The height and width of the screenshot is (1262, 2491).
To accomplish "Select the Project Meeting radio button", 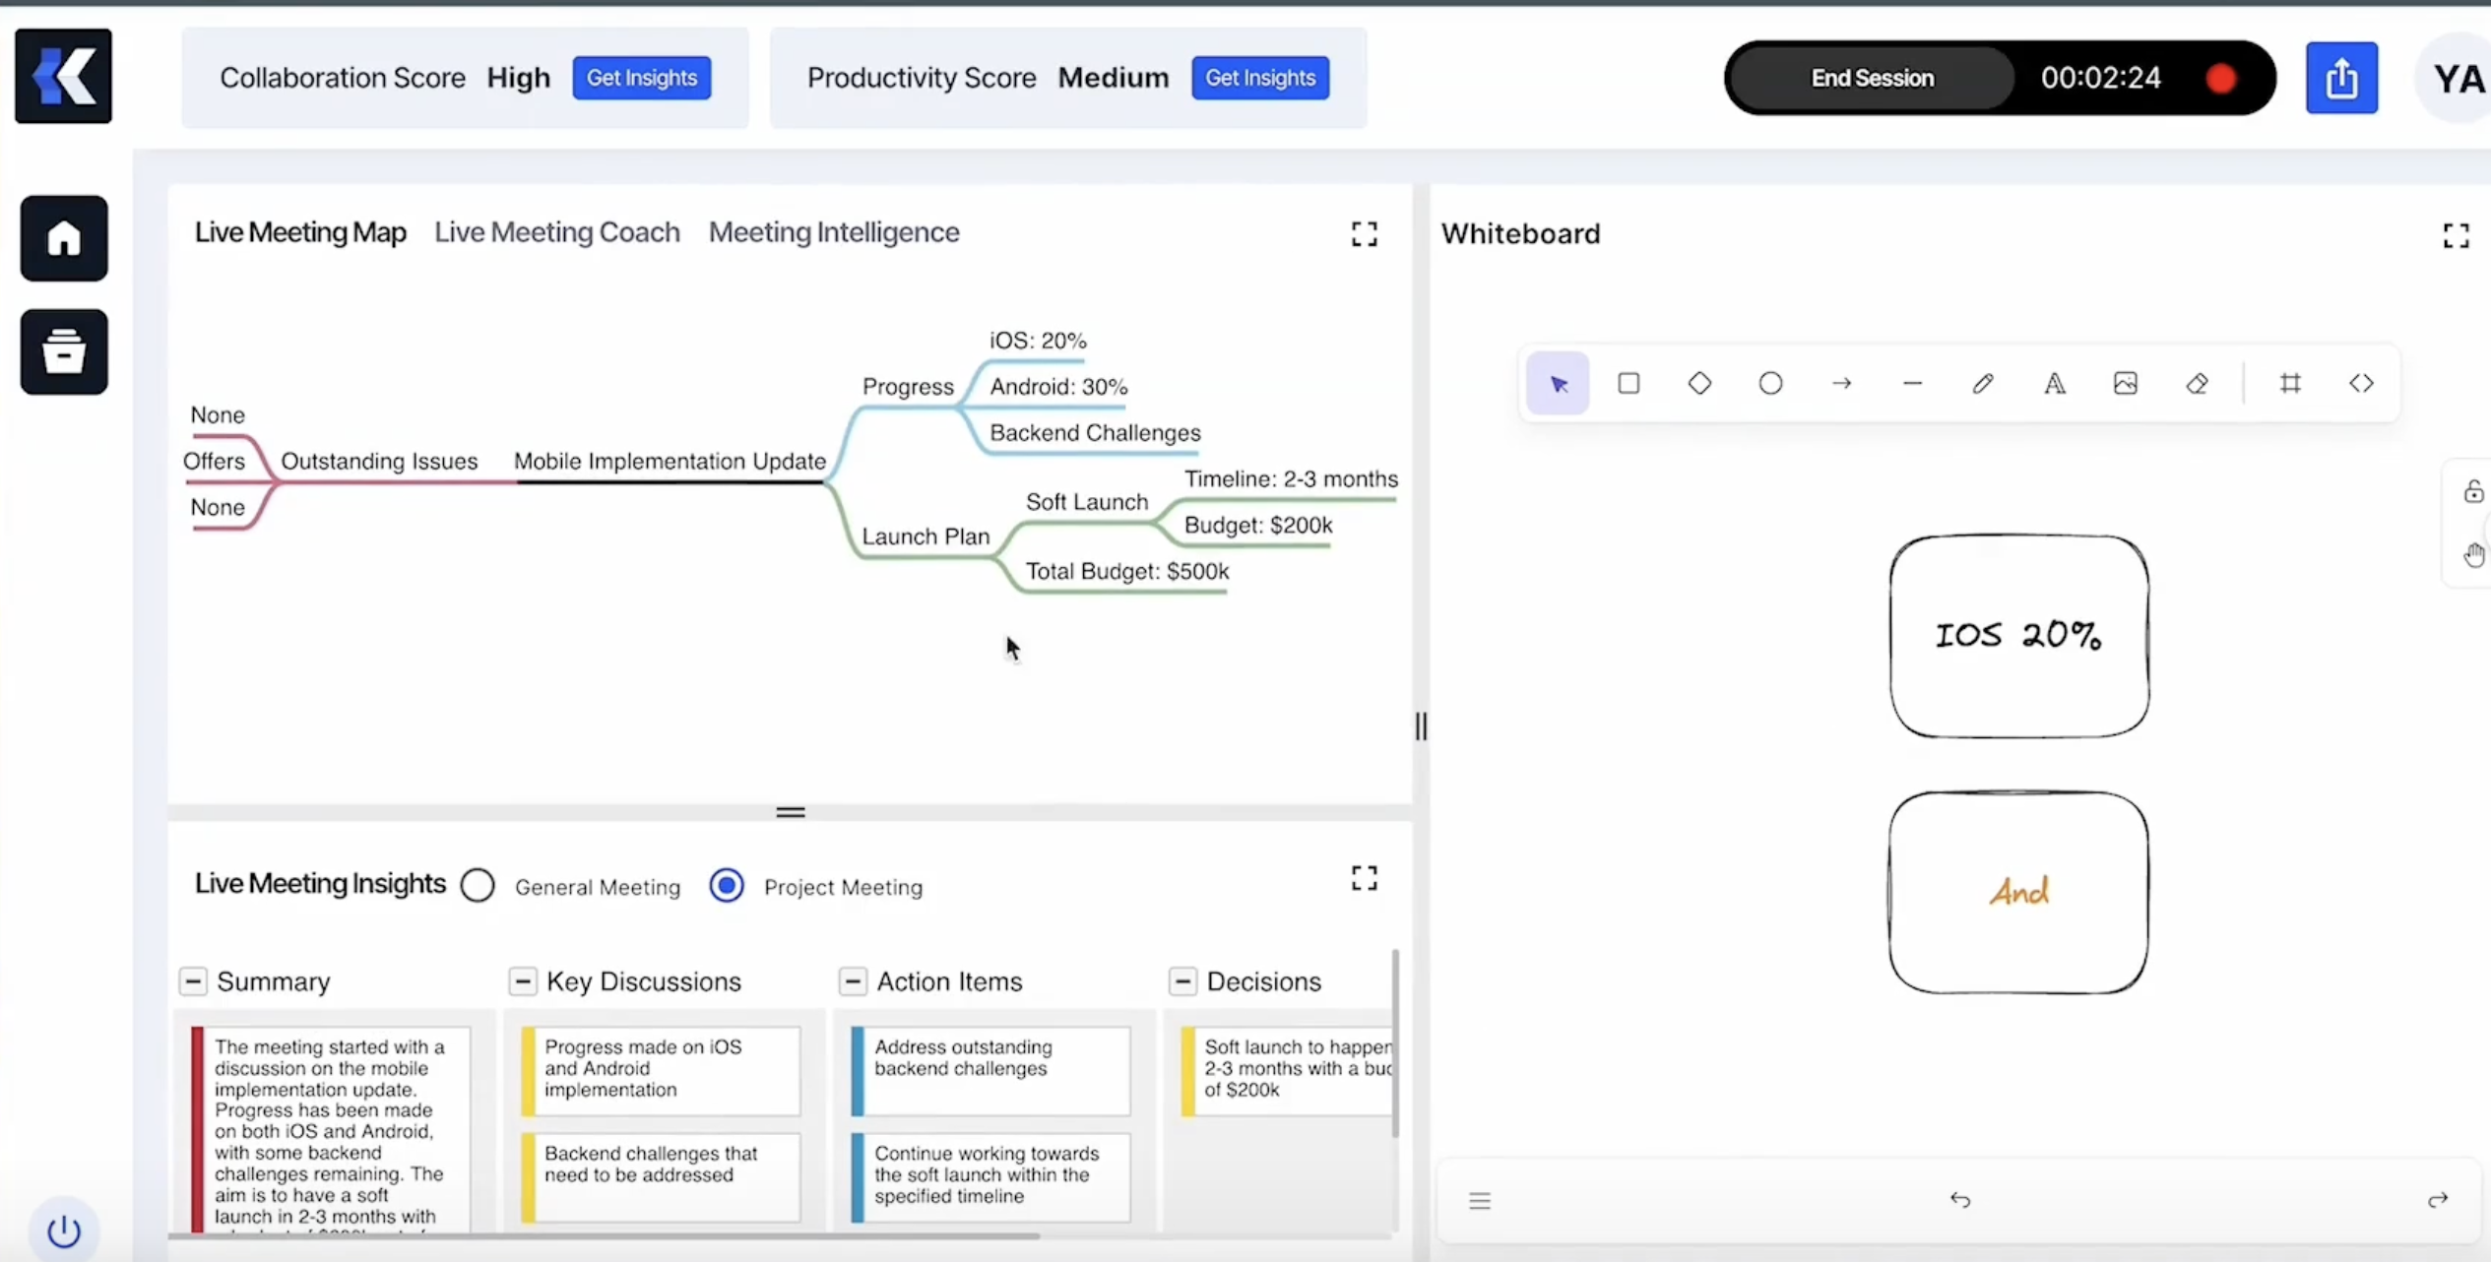I will [x=726, y=885].
